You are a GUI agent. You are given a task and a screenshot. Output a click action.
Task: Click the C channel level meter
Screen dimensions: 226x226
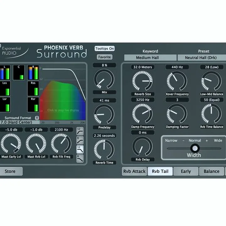click(x=19, y=73)
